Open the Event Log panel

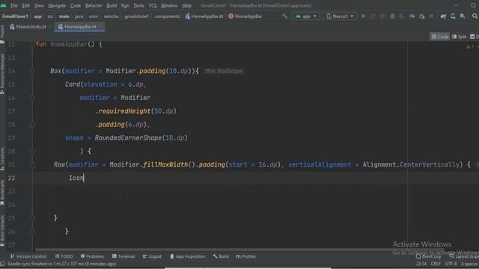(427, 256)
